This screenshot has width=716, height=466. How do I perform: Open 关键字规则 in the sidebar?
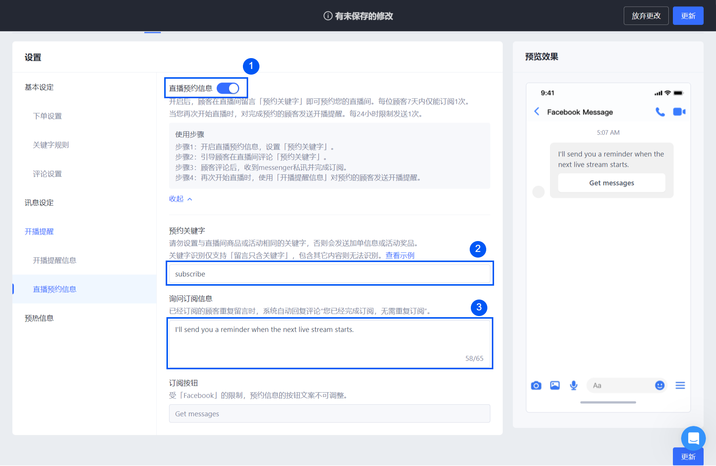51,145
